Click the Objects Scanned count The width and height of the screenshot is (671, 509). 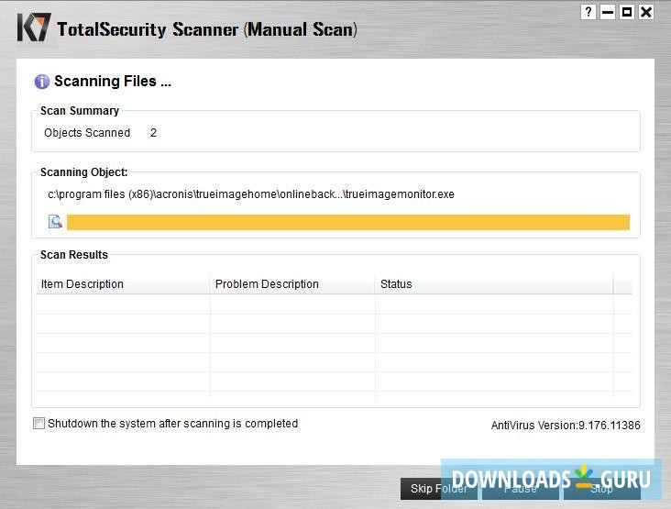pyautogui.click(x=153, y=133)
